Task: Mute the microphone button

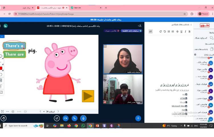Action: pyautogui.click(x=83, y=118)
